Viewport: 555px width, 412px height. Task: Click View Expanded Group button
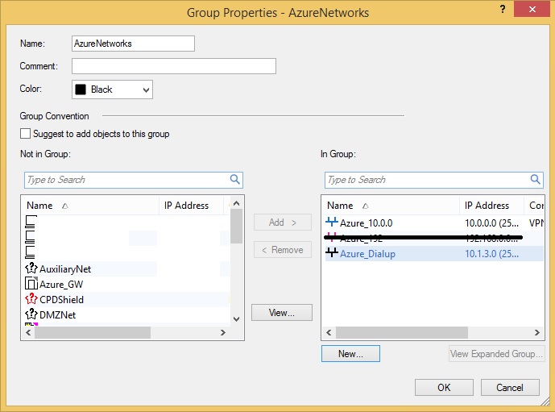click(x=496, y=354)
